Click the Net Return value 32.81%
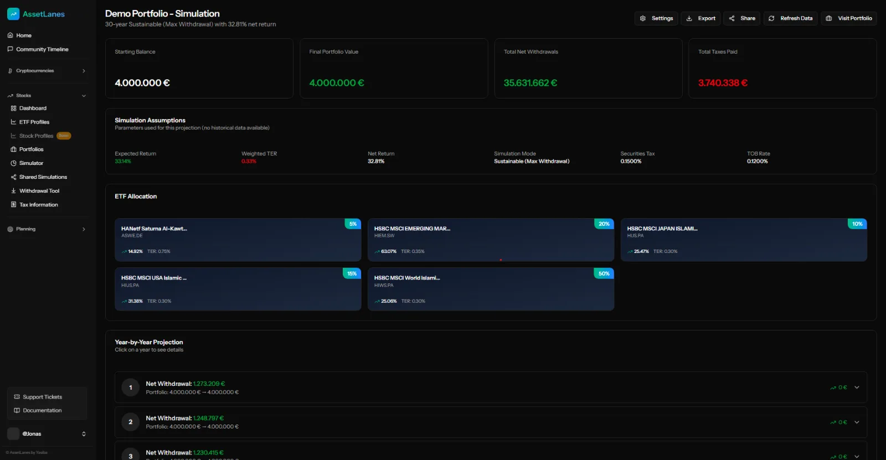The image size is (886, 460). [376, 162]
